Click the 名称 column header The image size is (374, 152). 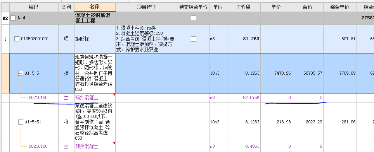pyautogui.click(x=95, y=7)
